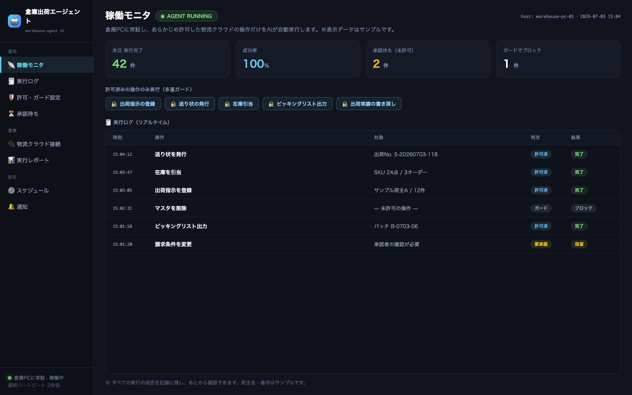Select the ピッキングリスト出力 log entry

363,226
